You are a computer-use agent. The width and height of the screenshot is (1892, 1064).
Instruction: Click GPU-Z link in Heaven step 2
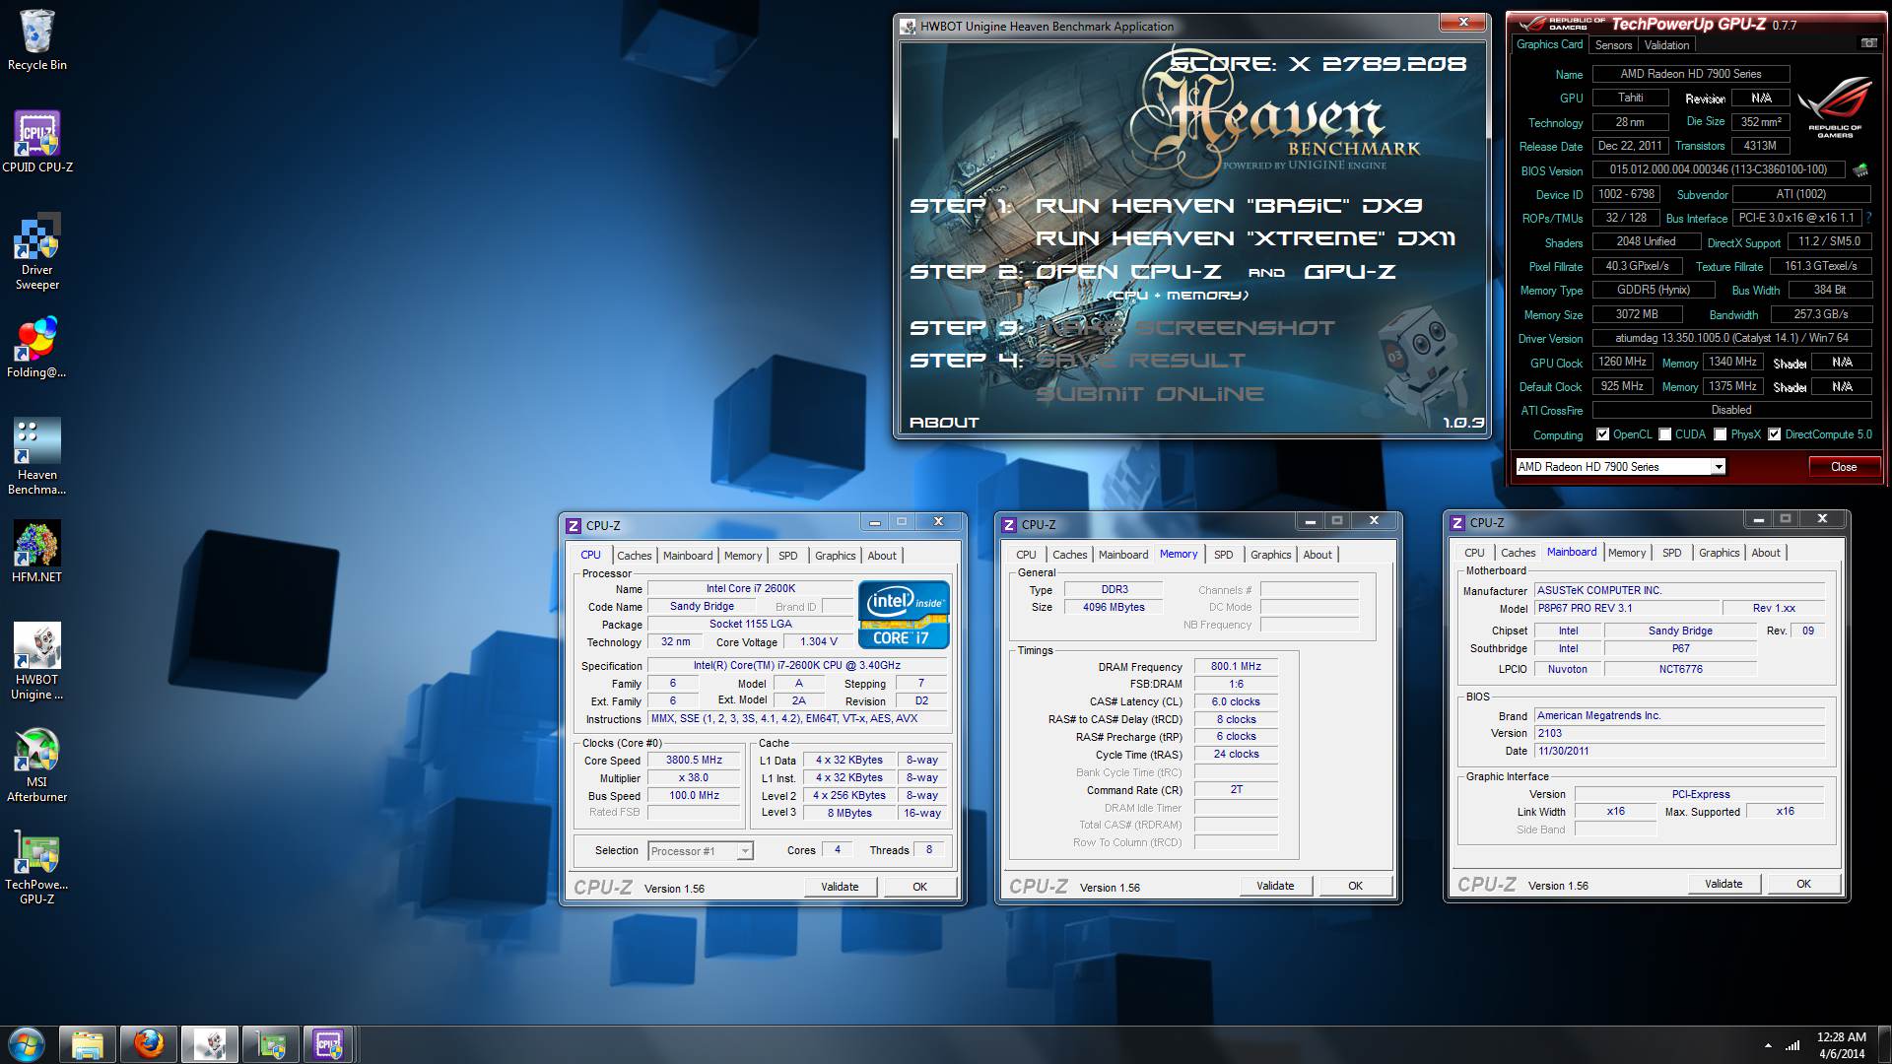click(1349, 272)
